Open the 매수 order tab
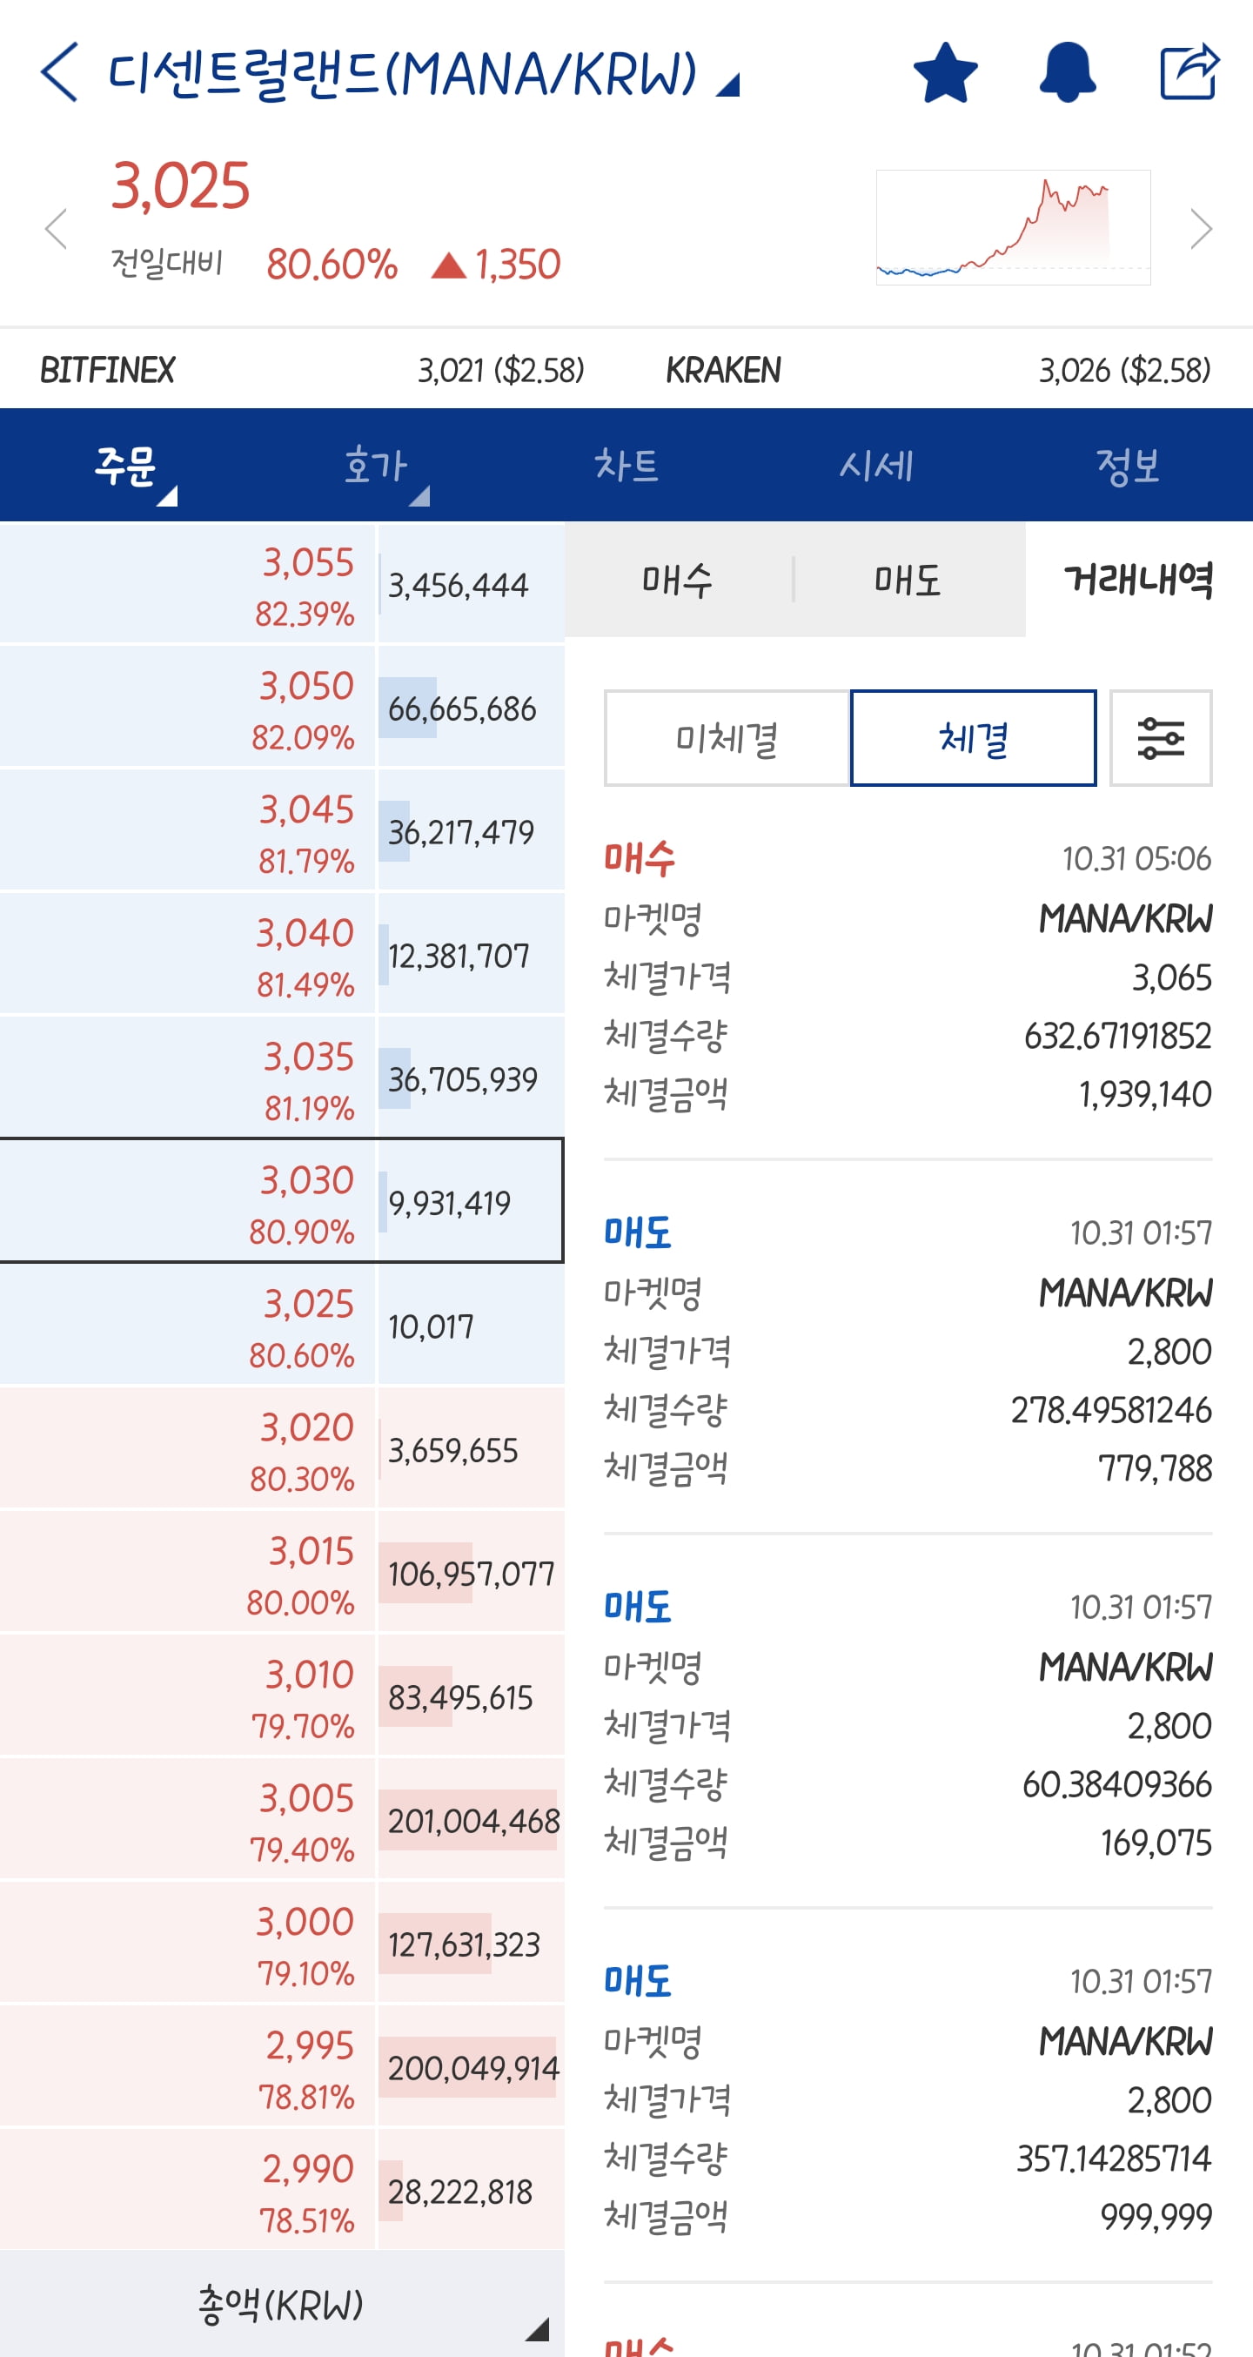The height and width of the screenshot is (2357, 1253). pos(678,580)
